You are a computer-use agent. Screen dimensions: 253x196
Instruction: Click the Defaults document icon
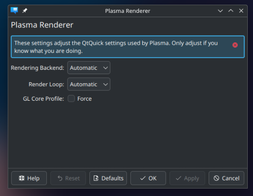point(96,178)
